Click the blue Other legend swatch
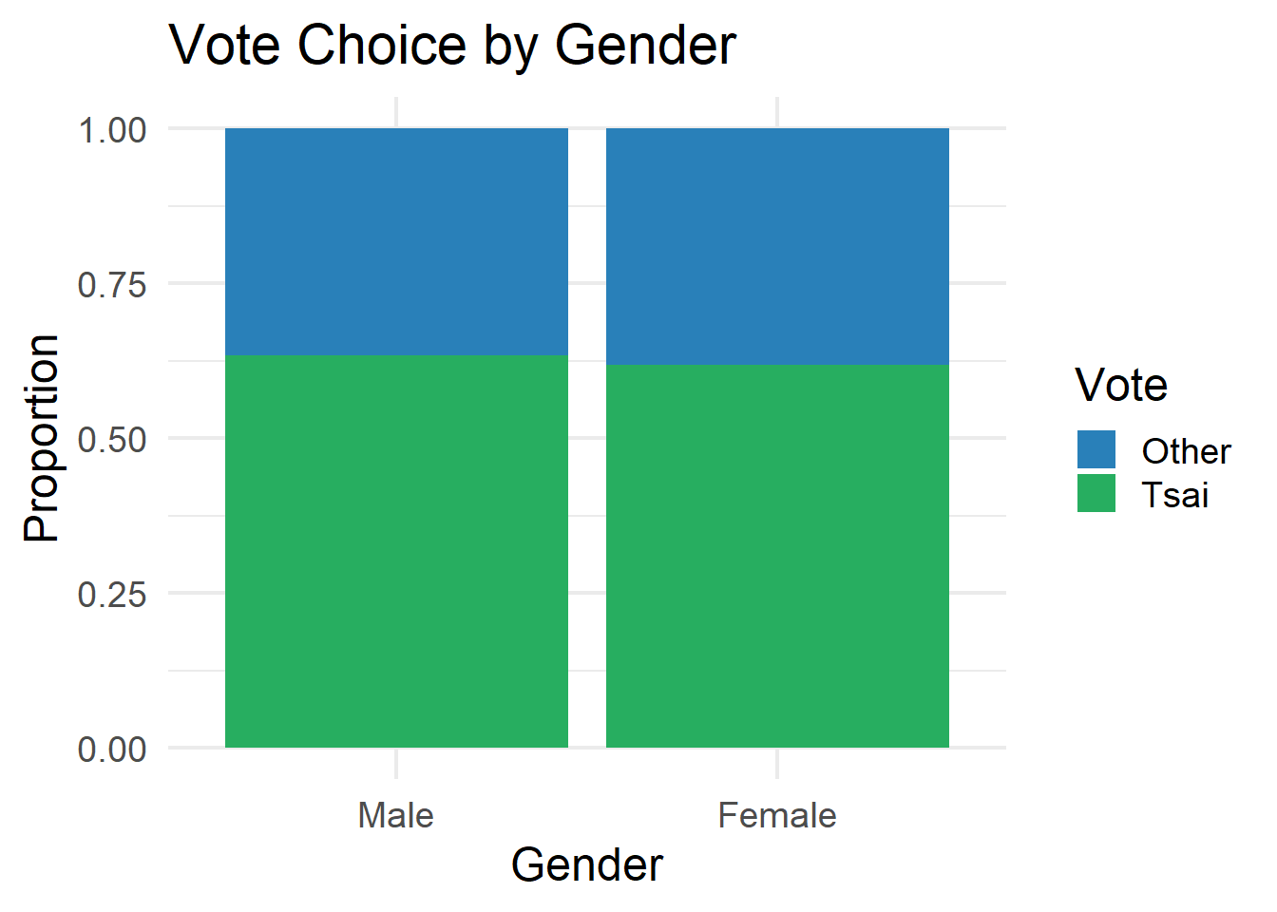 click(1096, 449)
